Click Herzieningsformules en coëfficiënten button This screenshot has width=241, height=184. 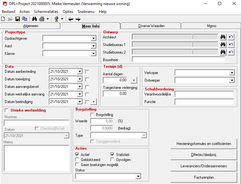coord(204,144)
